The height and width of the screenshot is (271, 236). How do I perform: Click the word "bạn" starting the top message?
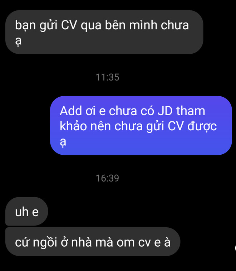(x=25, y=25)
